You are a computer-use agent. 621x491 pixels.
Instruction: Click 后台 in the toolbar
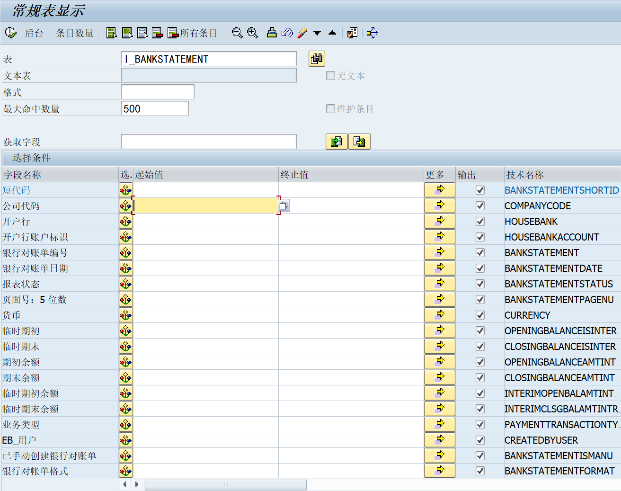(34, 33)
